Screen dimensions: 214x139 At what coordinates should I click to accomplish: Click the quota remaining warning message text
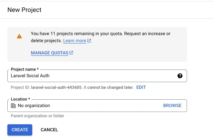pos(101,37)
